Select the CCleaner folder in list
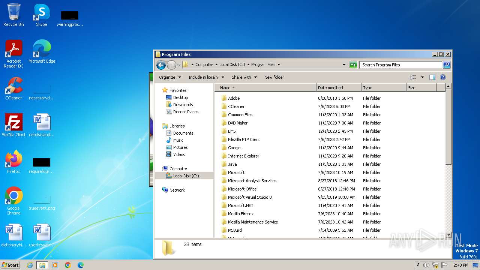The width and height of the screenshot is (480, 270). (236, 106)
